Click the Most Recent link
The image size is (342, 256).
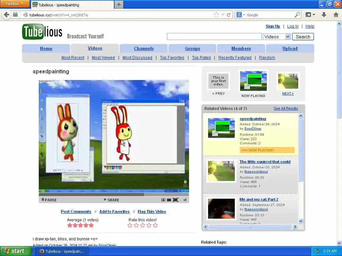coord(72,57)
